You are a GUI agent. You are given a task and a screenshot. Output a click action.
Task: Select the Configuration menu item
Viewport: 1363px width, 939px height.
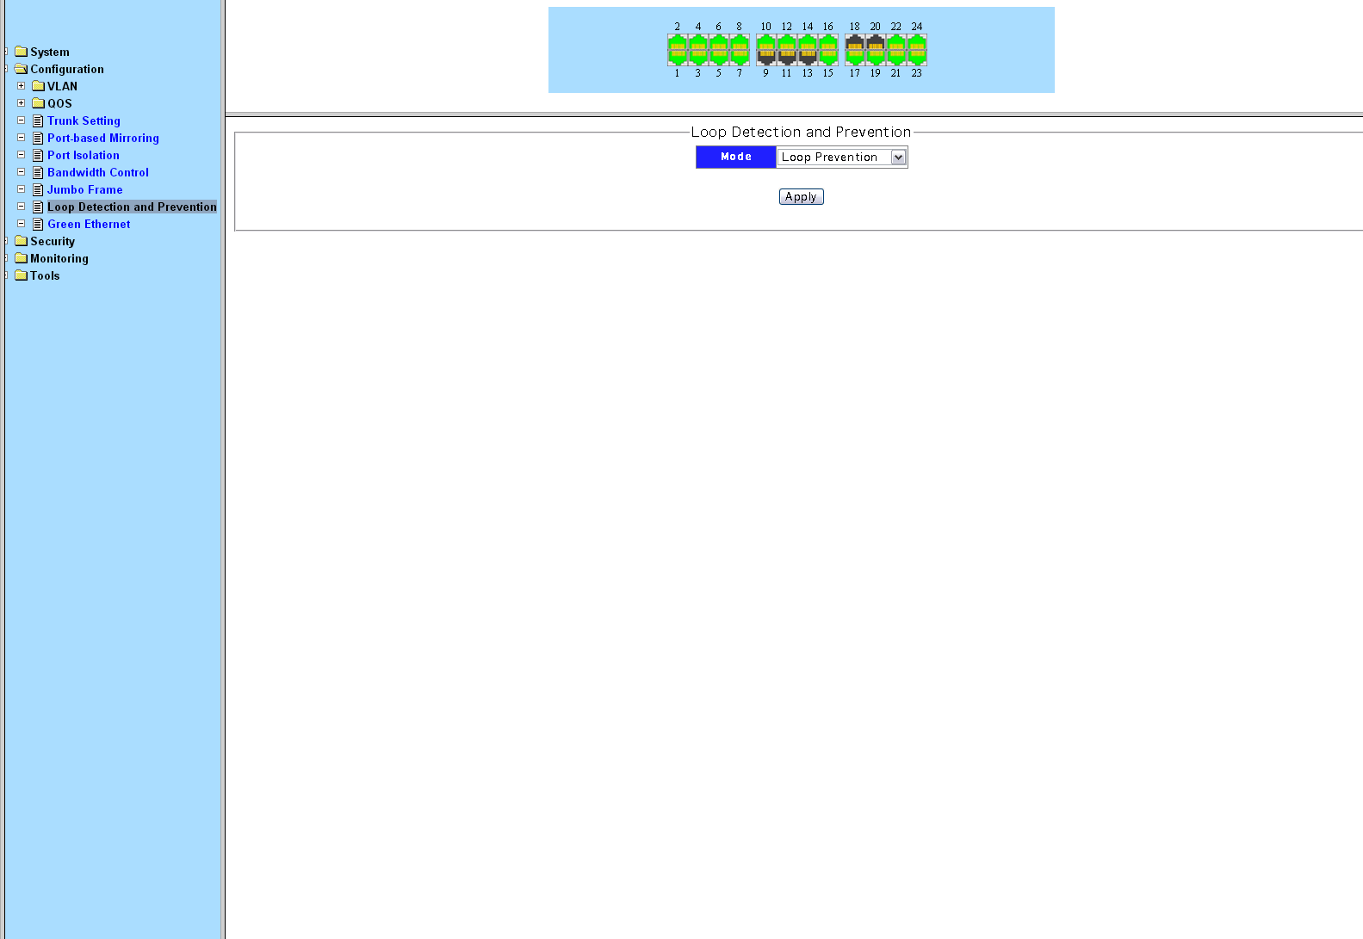click(x=67, y=70)
